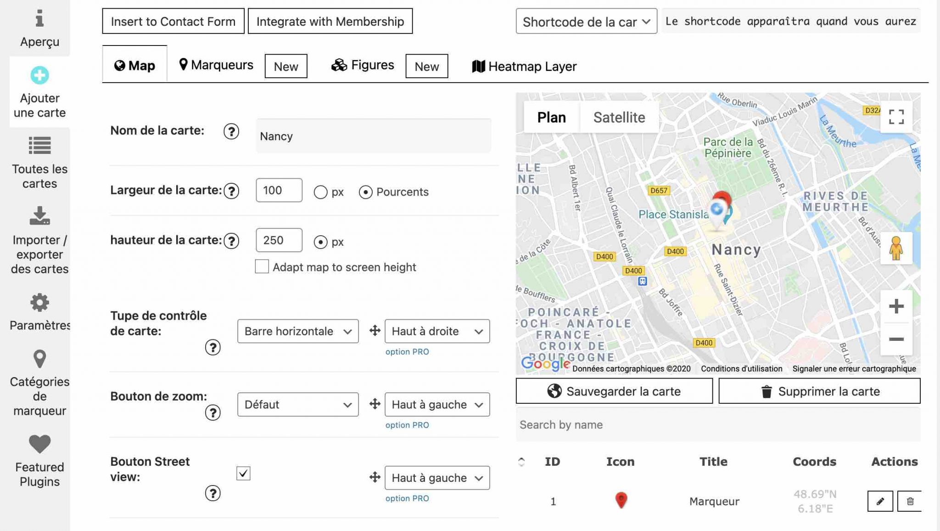Uncheck the Bouton Street view checkbox
Image resolution: width=940 pixels, height=531 pixels.
point(243,473)
